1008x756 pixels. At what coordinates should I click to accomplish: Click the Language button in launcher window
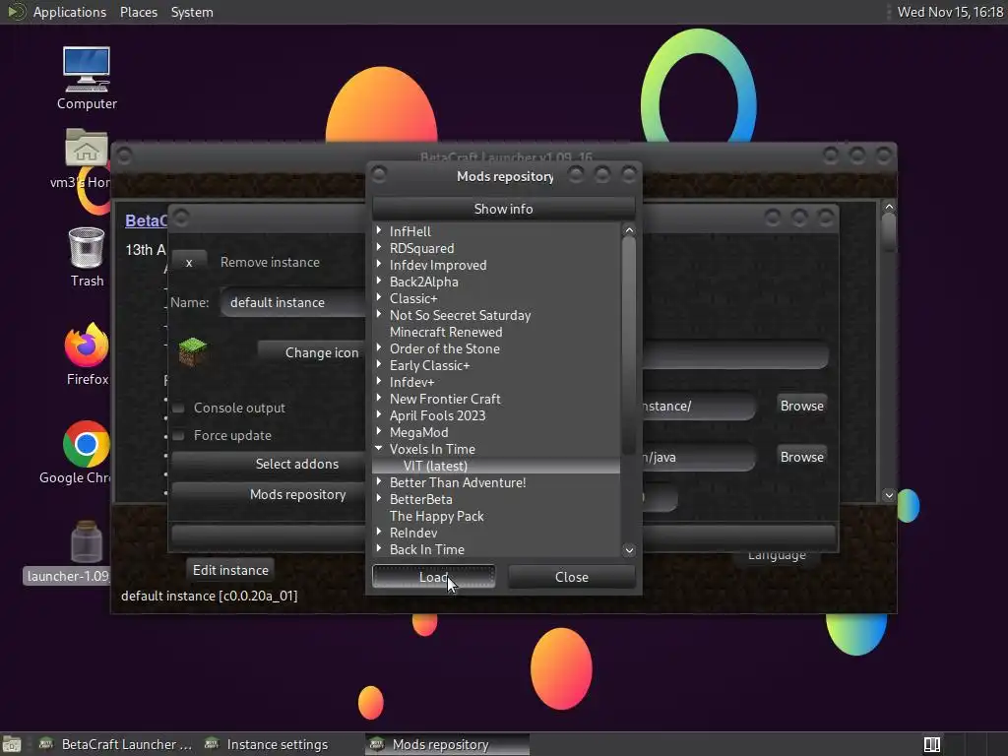(777, 555)
